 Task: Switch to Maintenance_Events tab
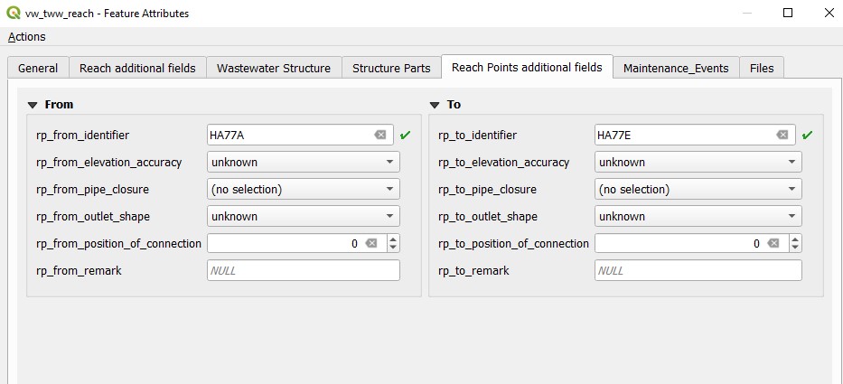click(676, 69)
